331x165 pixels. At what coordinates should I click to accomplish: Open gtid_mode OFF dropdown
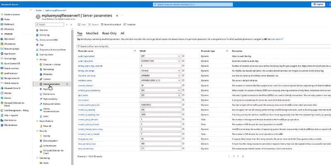[161, 95]
